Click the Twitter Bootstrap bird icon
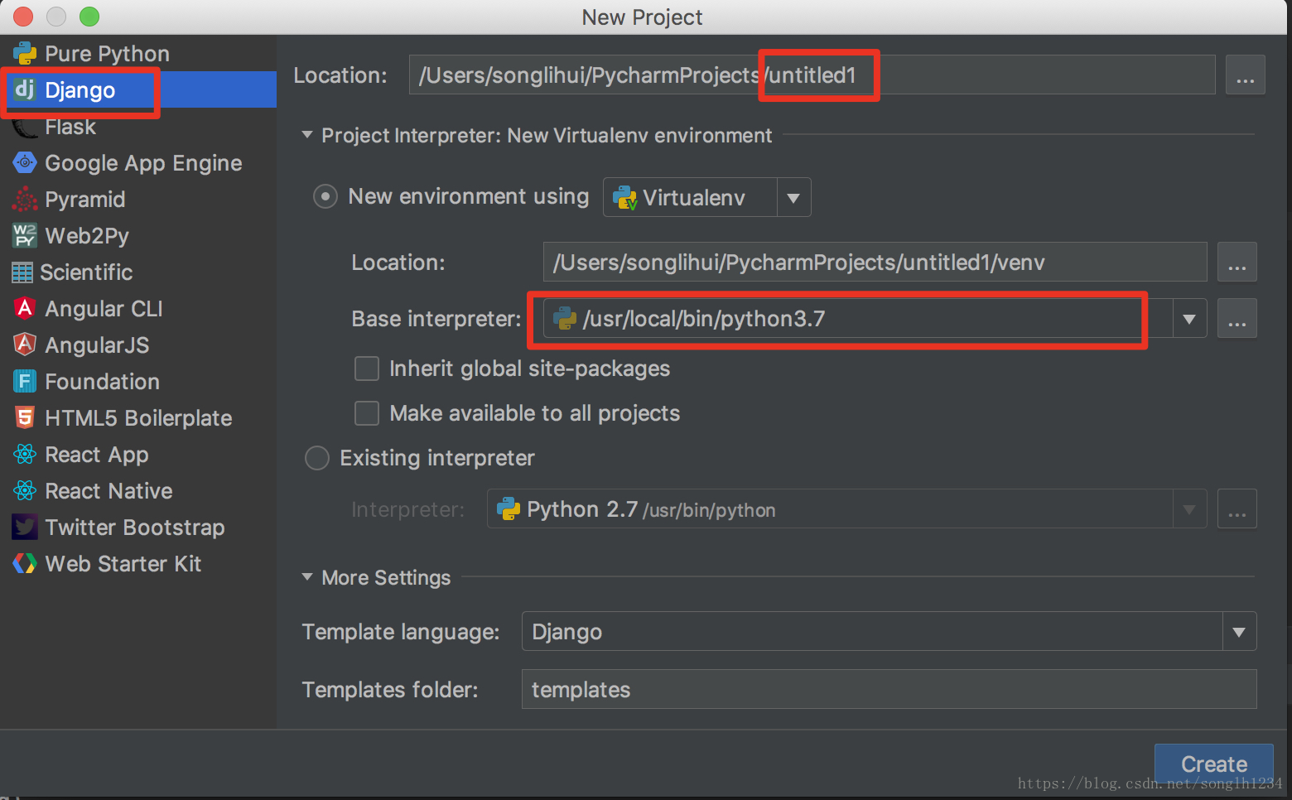The height and width of the screenshot is (800, 1292). 25,527
